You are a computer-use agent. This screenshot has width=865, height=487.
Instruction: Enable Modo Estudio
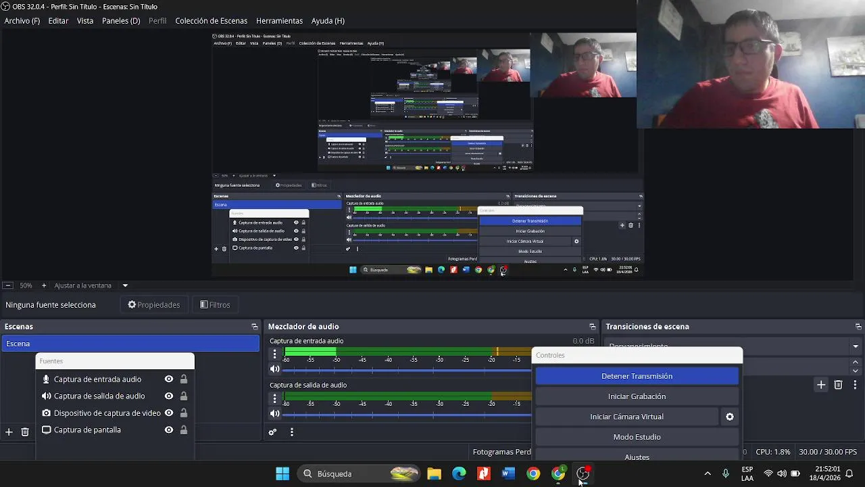[x=637, y=437]
